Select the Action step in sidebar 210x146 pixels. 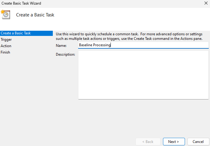tap(6, 46)
